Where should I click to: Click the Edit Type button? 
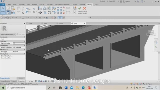coord(20,34)
